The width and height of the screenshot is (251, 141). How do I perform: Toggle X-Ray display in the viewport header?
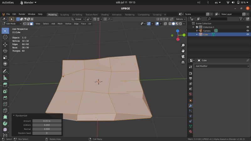tap(165, 24)
